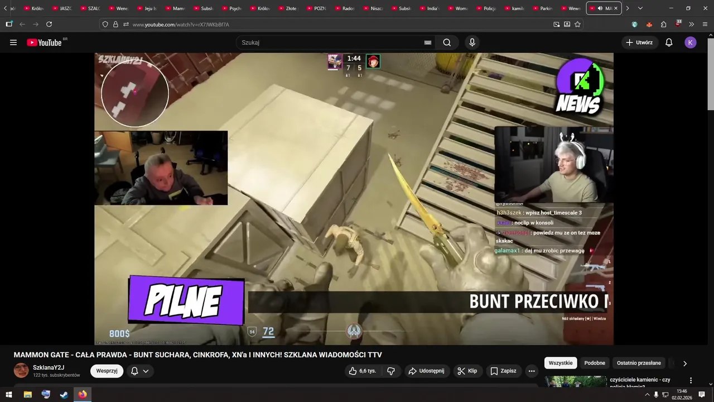Click the Klip button
Image resolution: width=714 pixels, height=402 pixels.
coord(467,371)
